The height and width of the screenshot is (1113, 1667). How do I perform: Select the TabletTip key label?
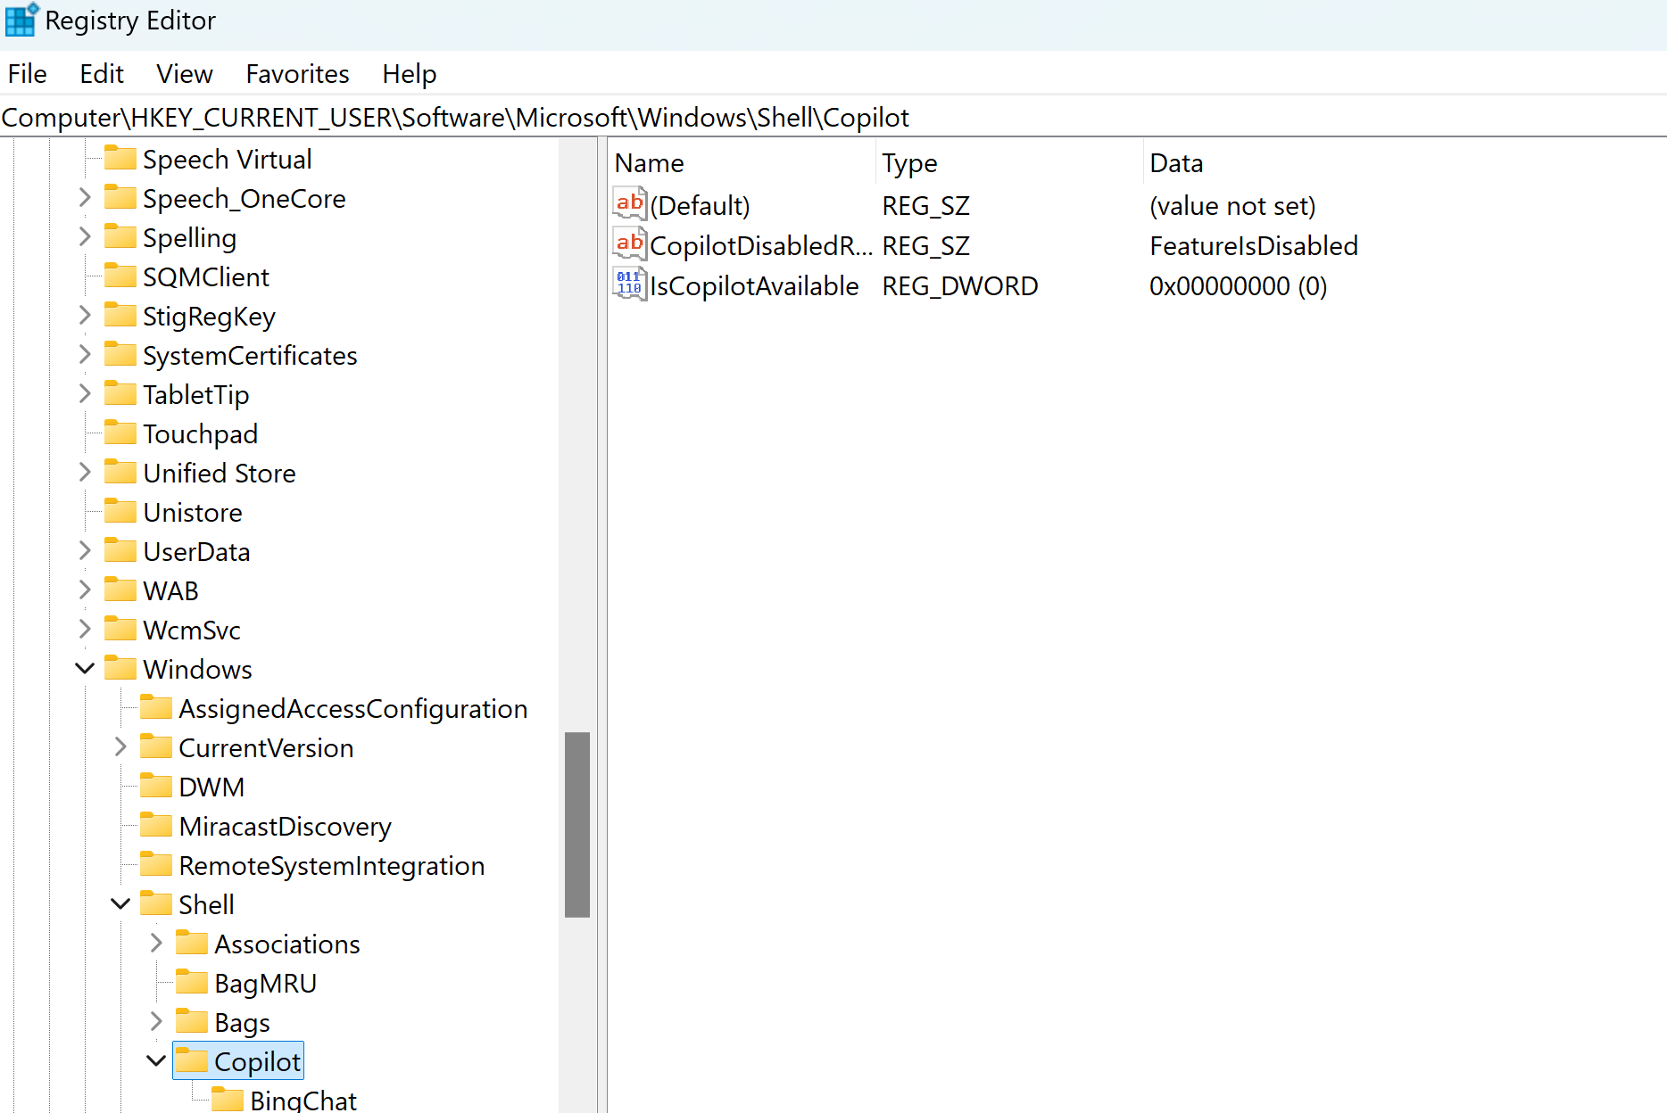196,395
